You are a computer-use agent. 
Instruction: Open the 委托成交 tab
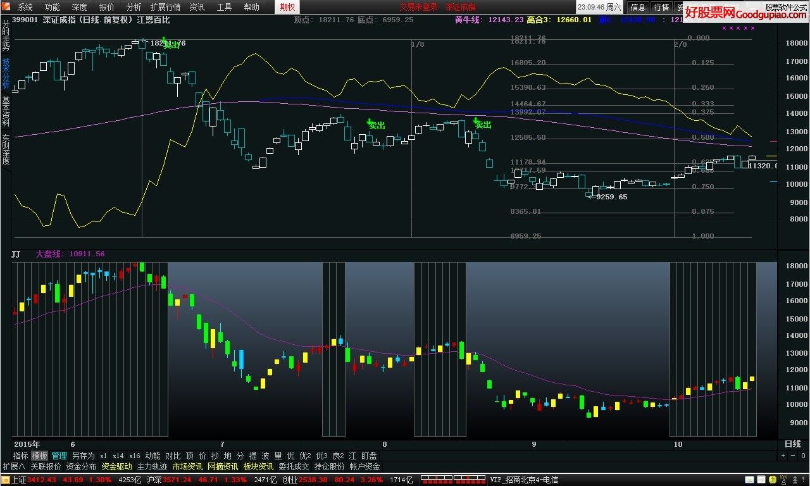point(294,467)
